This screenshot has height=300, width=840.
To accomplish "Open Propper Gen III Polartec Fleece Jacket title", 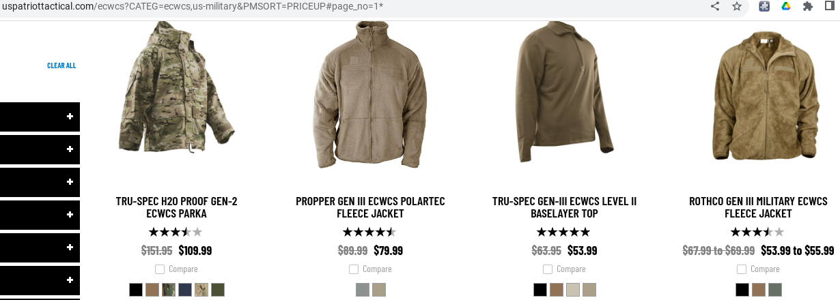I will pos(370,207).
